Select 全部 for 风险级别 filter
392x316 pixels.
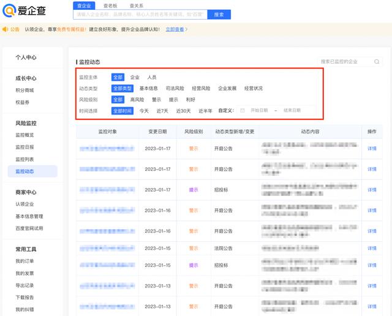click(x=118, y=99)
